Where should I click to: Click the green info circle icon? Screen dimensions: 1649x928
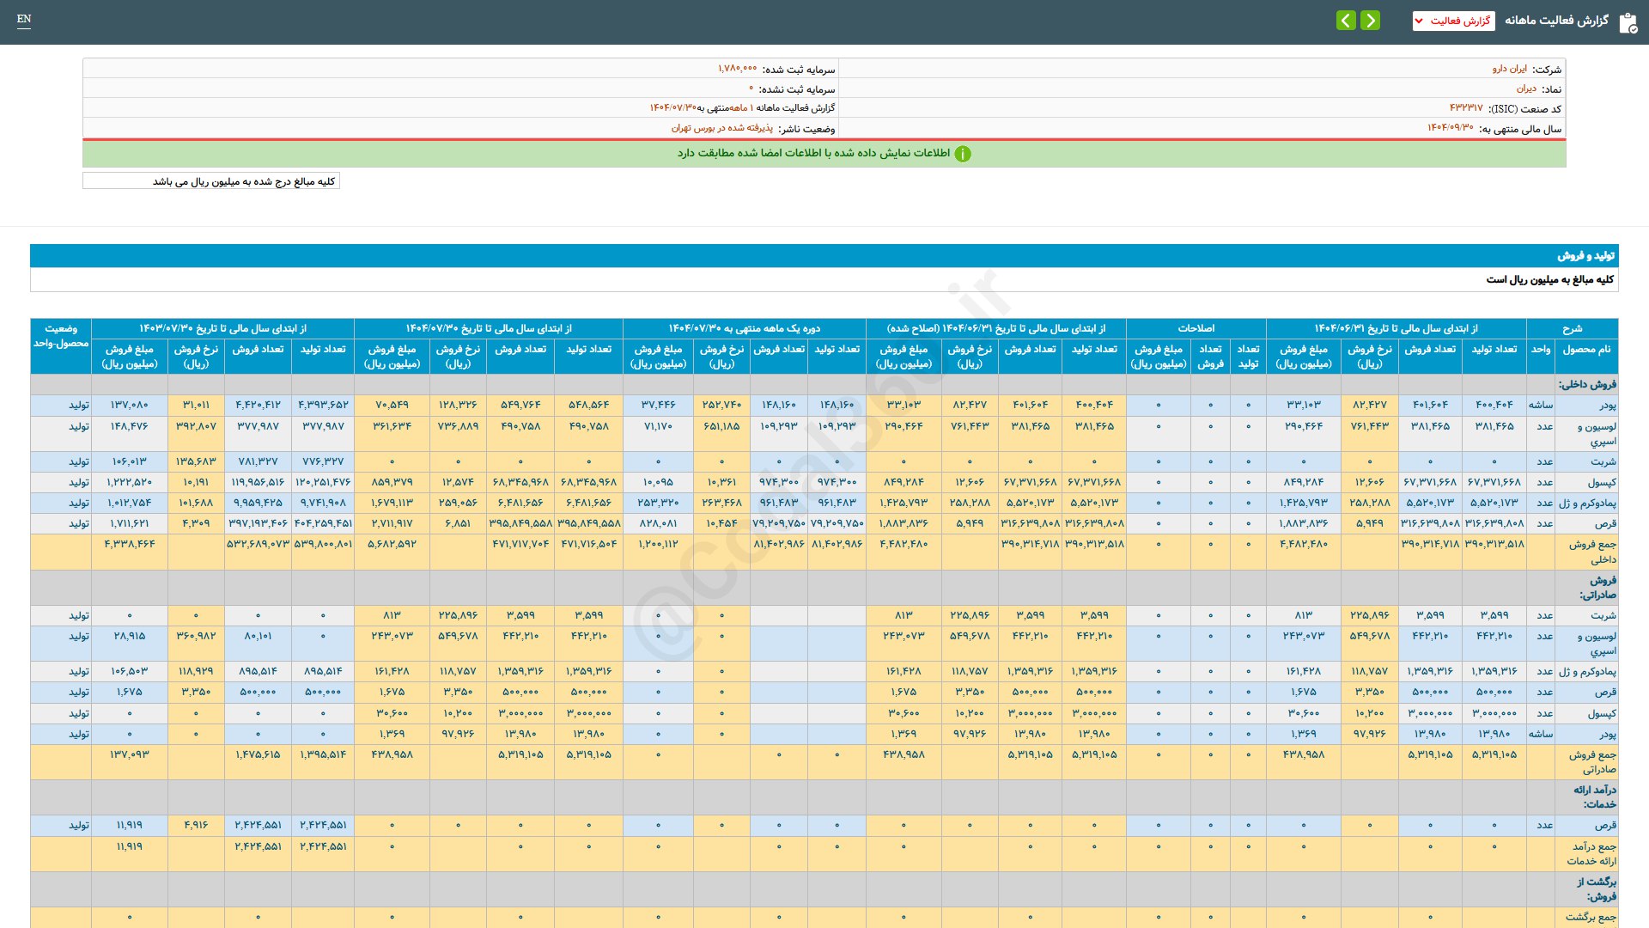pos(963,154)
